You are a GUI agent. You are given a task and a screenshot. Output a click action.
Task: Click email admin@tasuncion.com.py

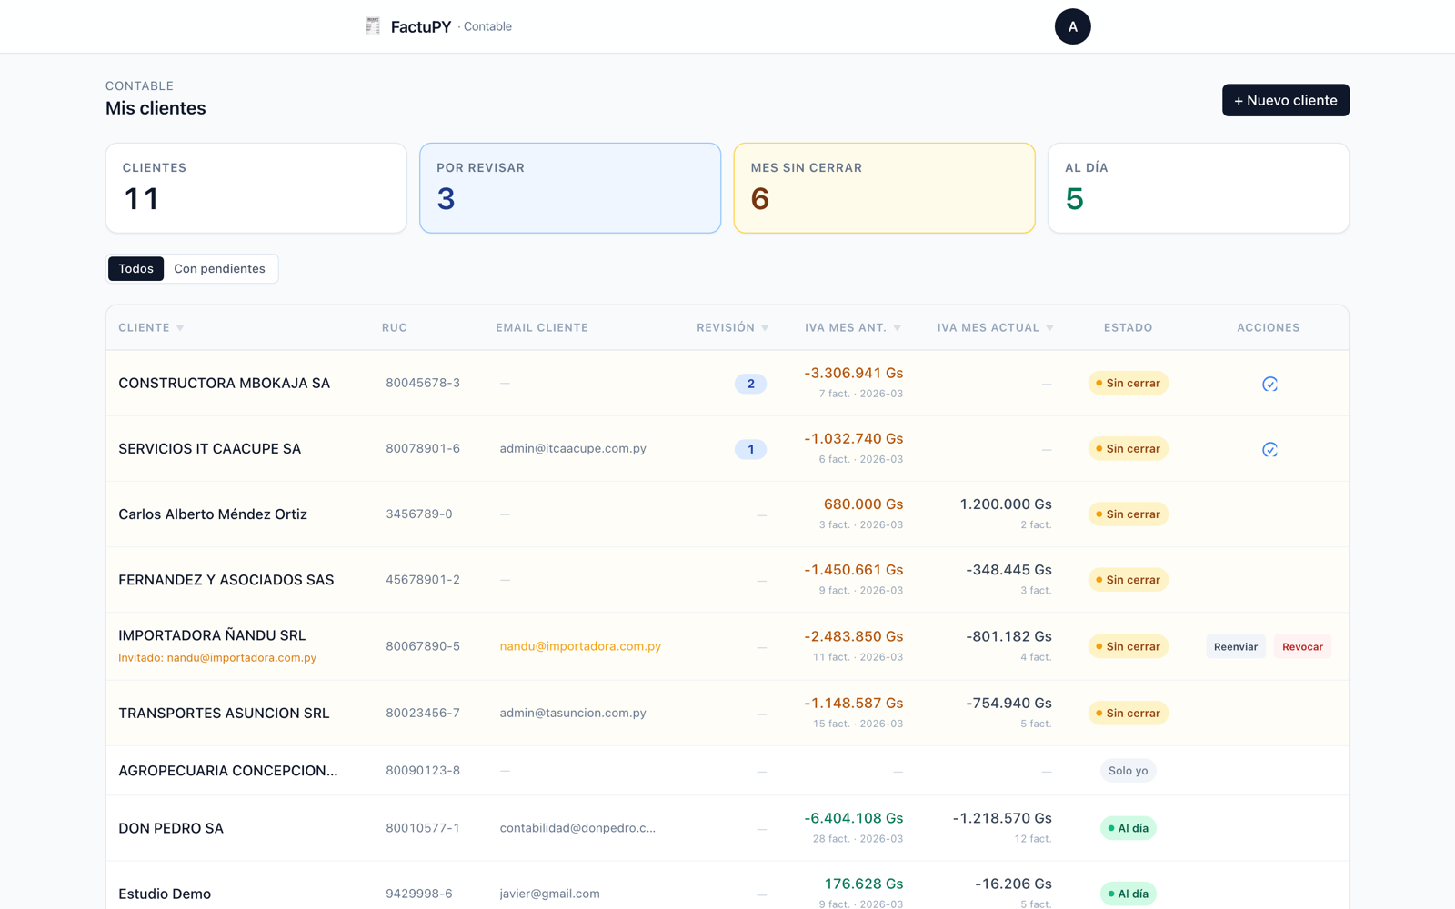[573, 713]
